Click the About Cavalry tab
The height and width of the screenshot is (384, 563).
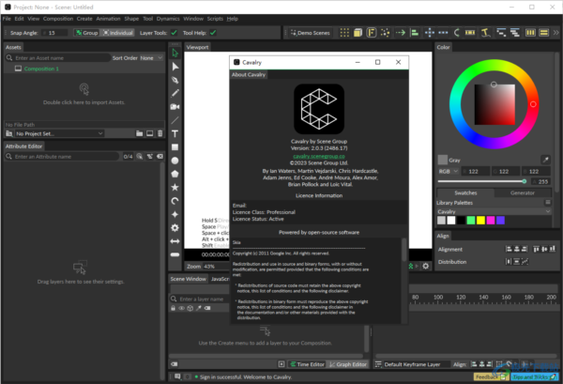(x=249, y=75)
